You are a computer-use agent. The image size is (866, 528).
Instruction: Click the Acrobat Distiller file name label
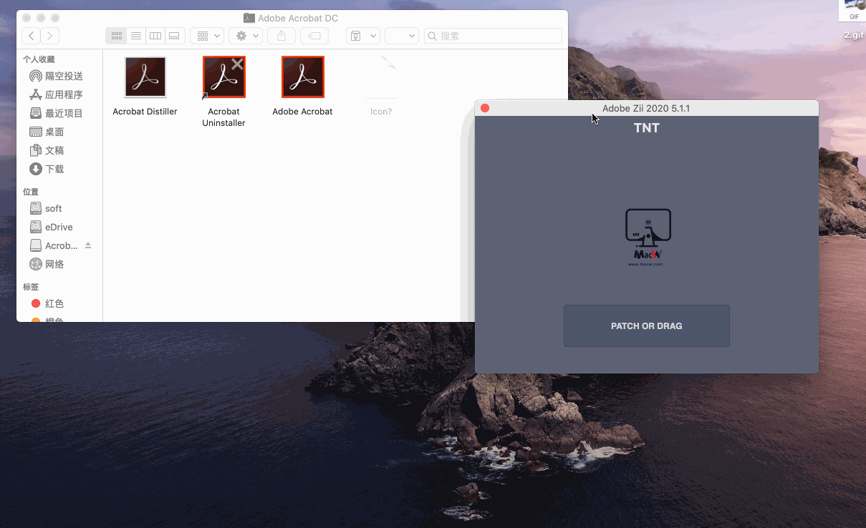[x=145, y=112]
